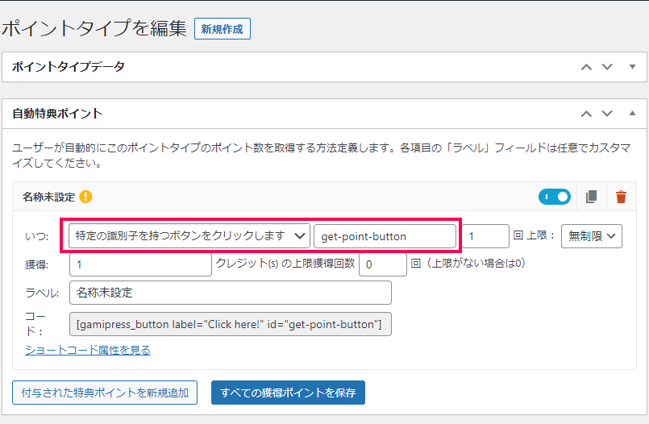Click the ポイントタイプデータ panel title
This screenshot has width=649, height=424.
69,67
